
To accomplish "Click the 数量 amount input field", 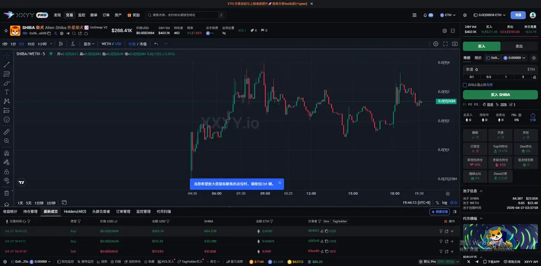I will 500,69.
